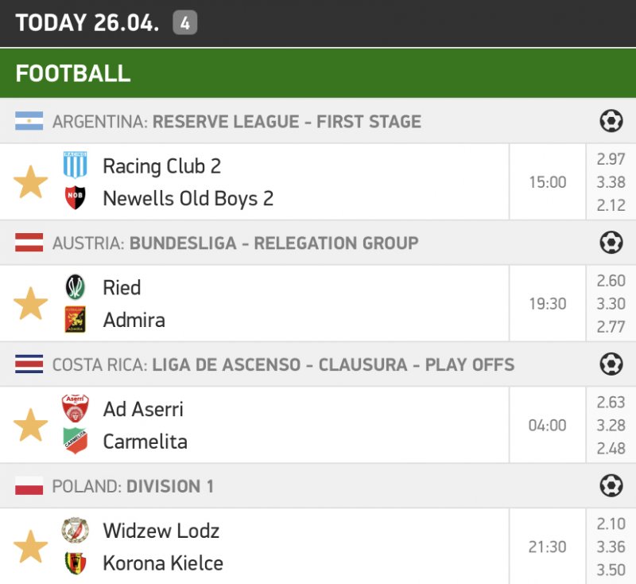Open Racing Club 2 team name
Image resolution: width=636 pixels, height=584 pixels.
click(161, 166)
